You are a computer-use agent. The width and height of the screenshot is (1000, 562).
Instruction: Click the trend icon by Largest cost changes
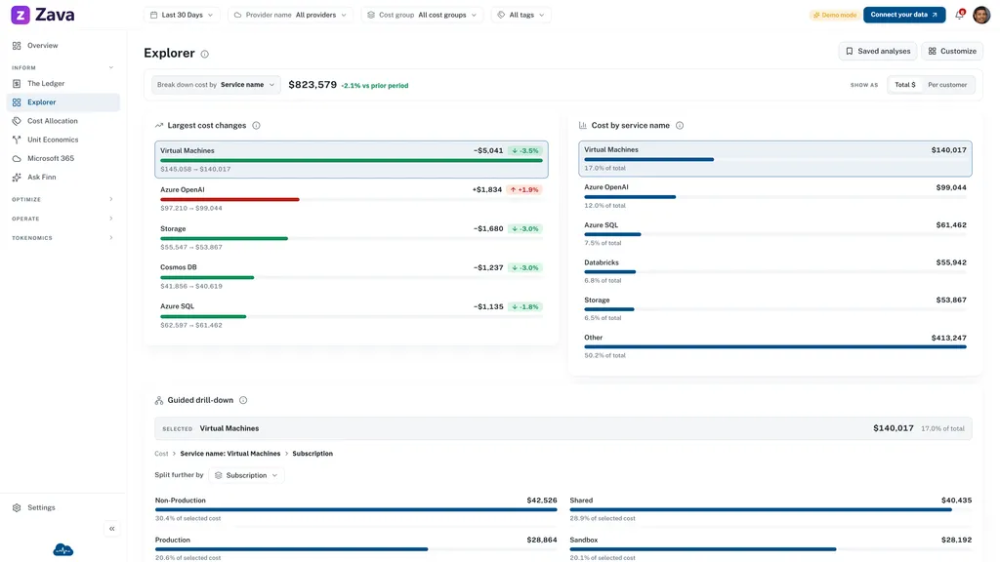(159, 126)
